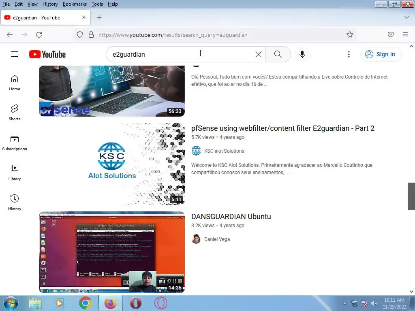
Task: Open media player from taskbar
Action: pos(60,303)
